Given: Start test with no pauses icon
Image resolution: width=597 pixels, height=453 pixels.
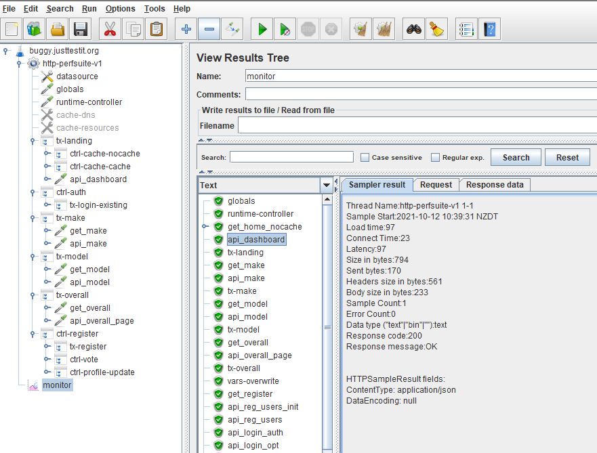Looking at the screenshot, I should click(x=285, y=29).
